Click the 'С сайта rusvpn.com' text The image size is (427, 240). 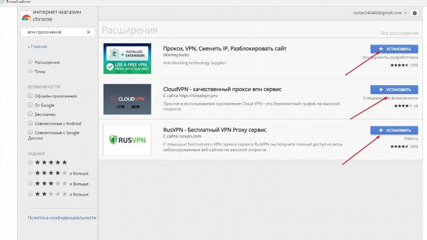pyautogui.click(x=182, y=136)
